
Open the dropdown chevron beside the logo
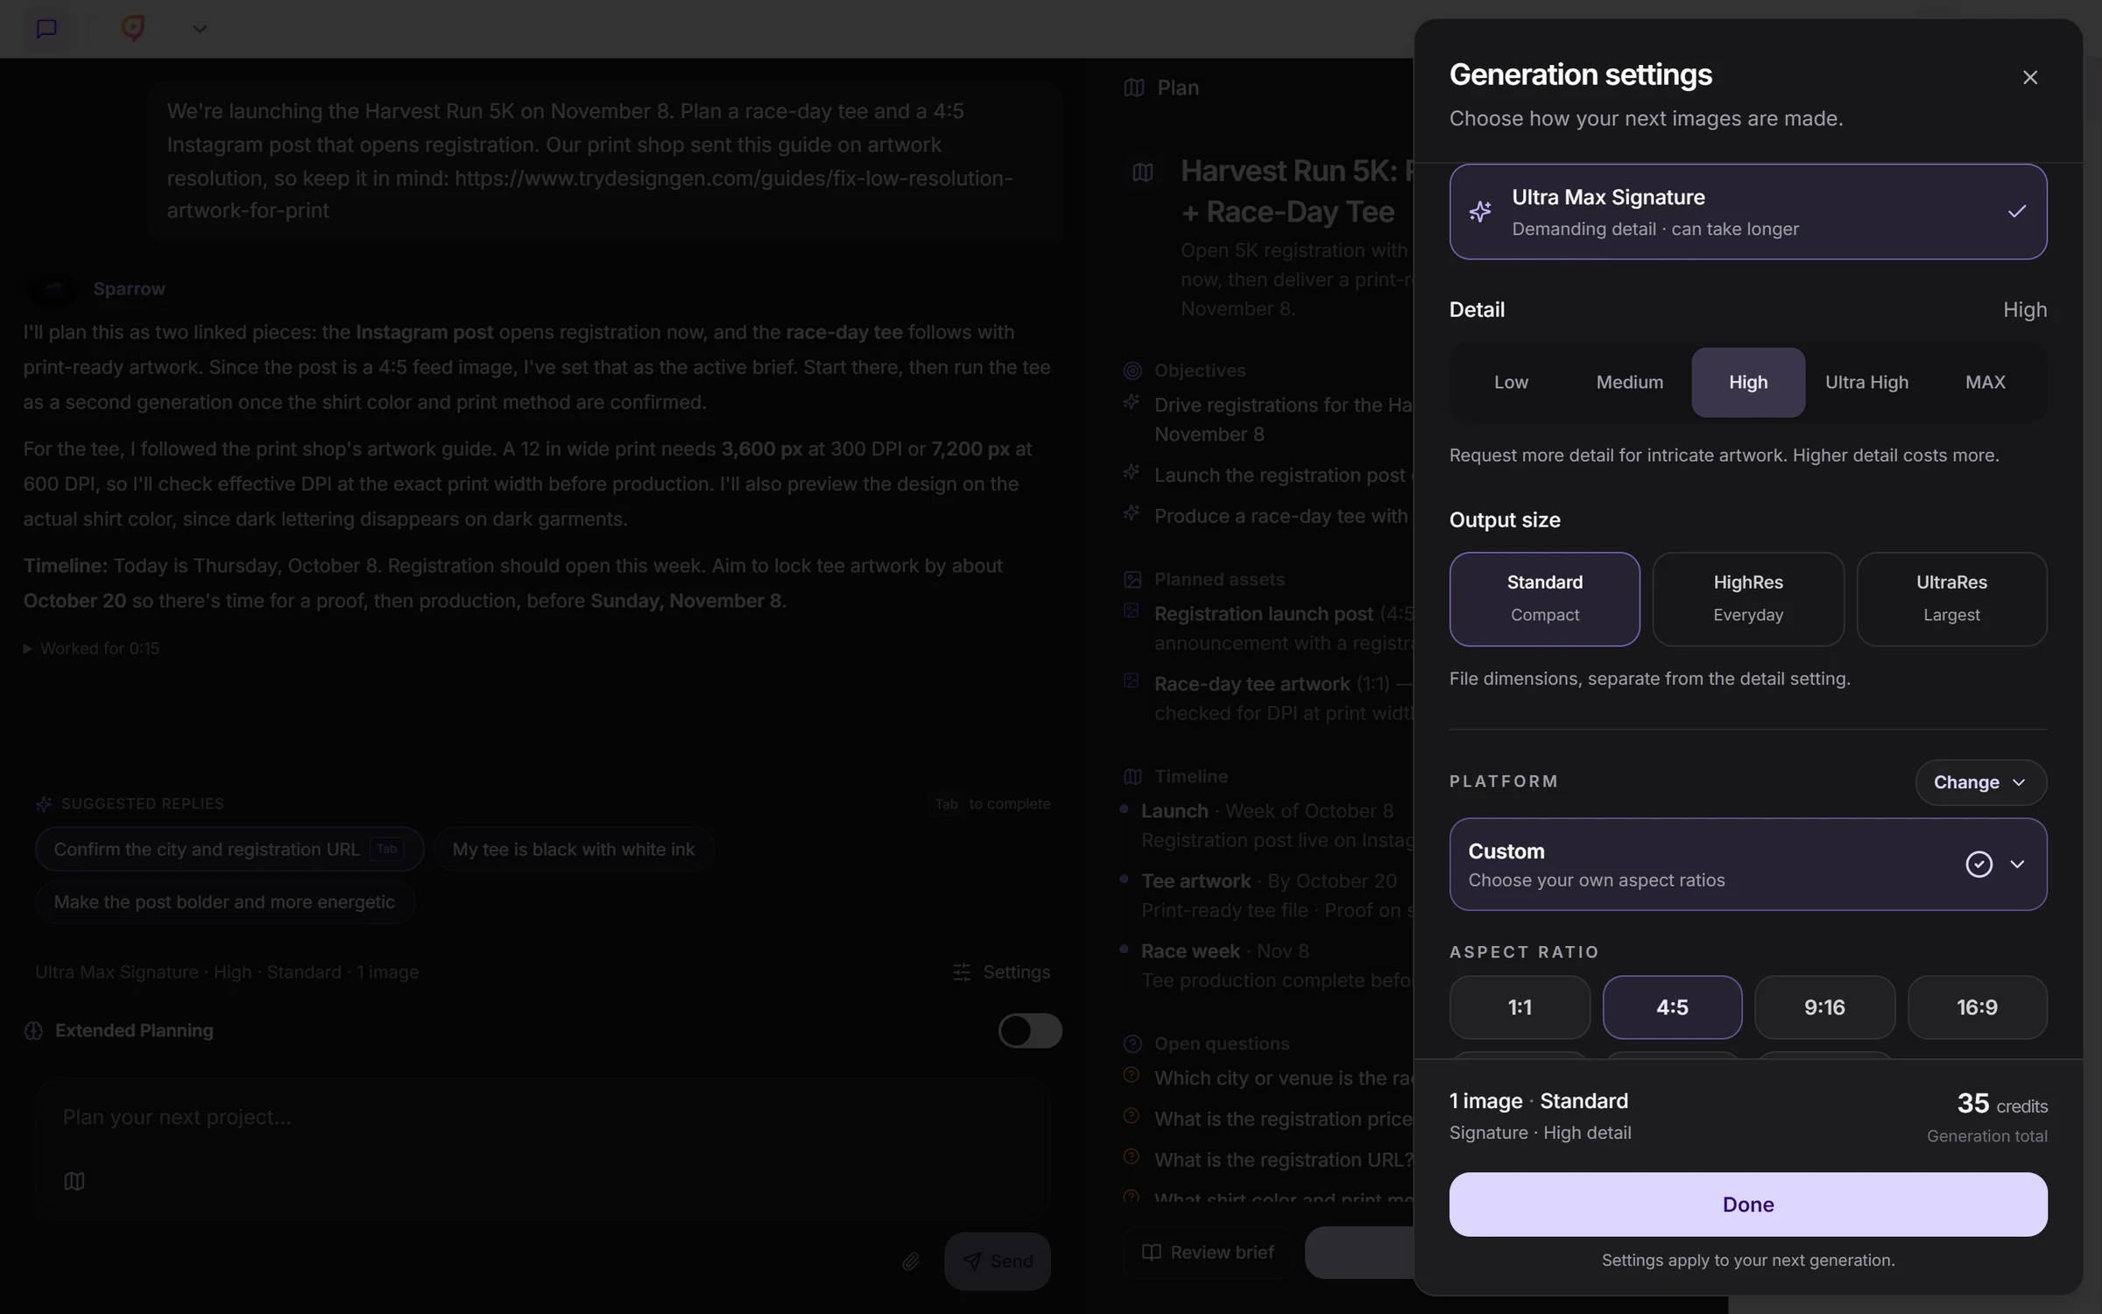(200, 29)
